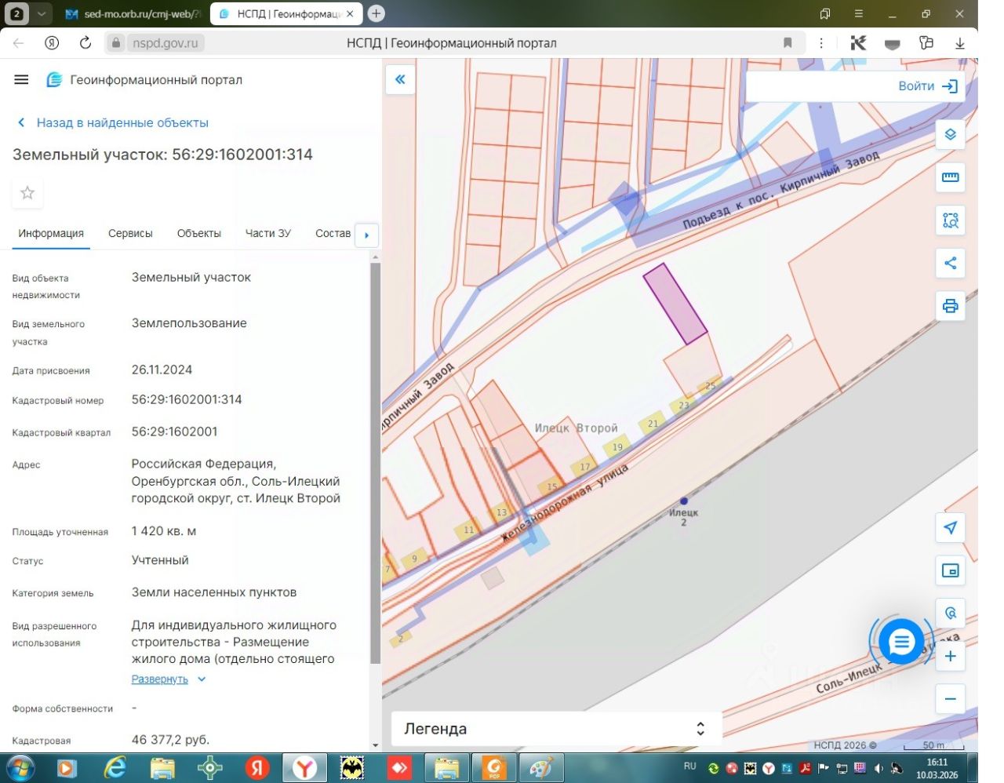
Task: Zoom out the map with minus button
Action: (950, 699)
